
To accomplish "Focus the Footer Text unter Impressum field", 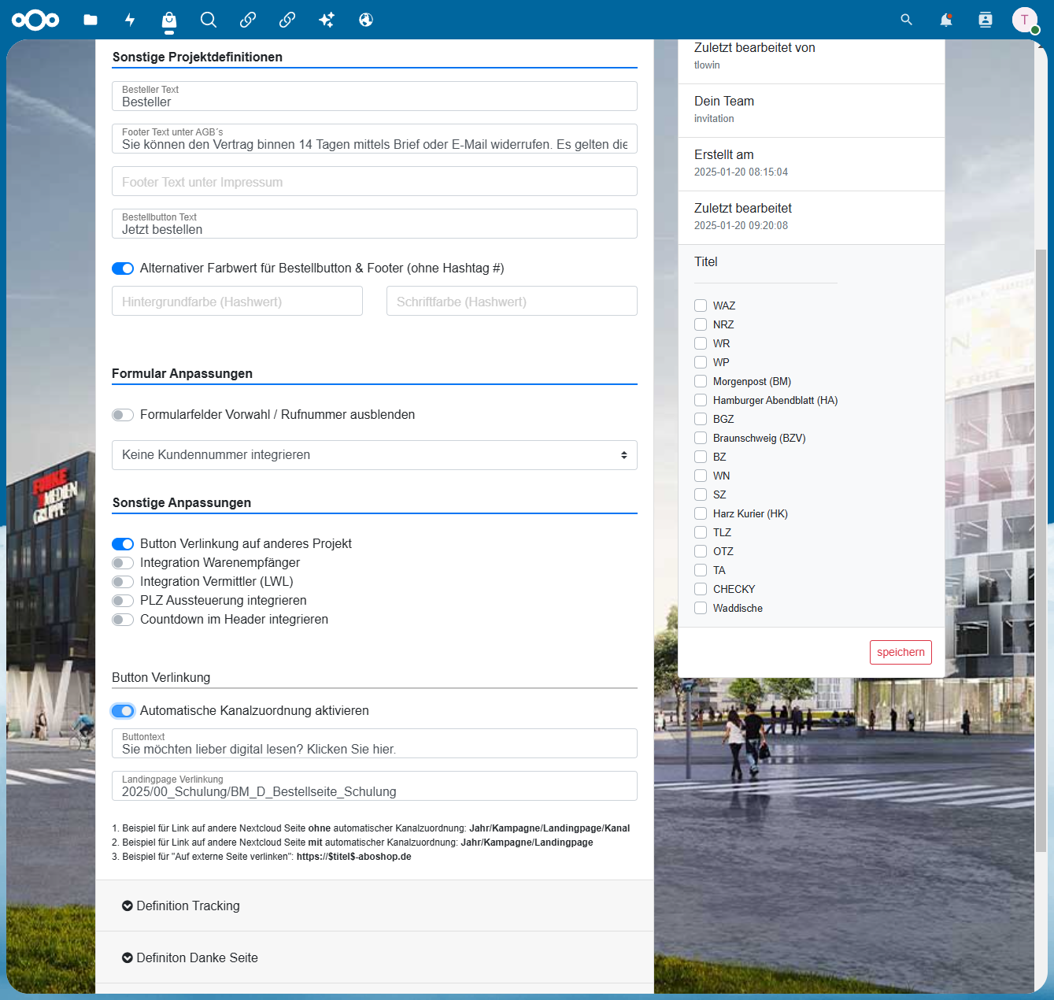I will tap(375, 181).
